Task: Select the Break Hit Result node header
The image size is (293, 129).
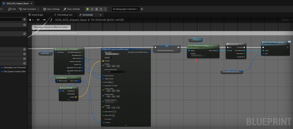Action: pyautogui.click(x=69, y=88)
